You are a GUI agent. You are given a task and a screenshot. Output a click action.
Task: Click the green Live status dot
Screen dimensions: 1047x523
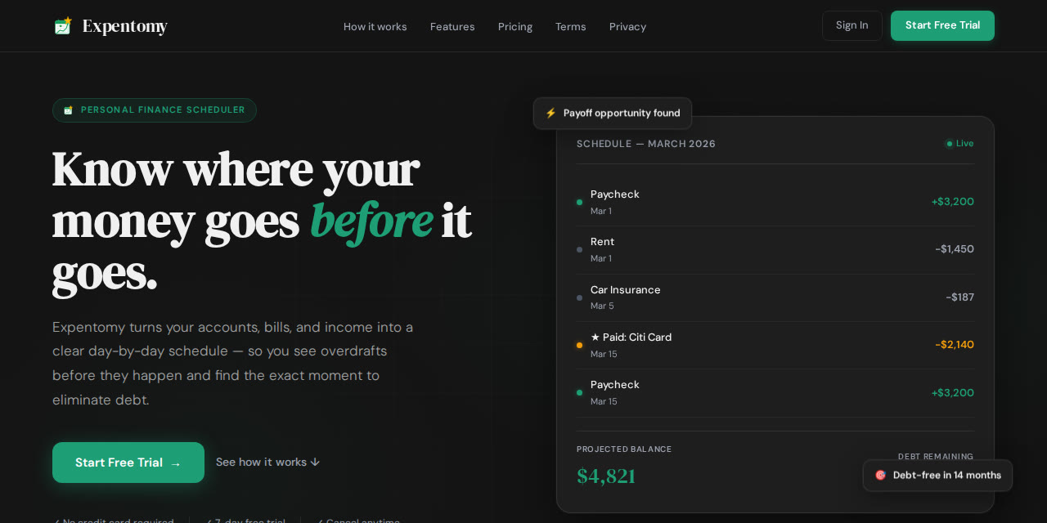pyautogui.click(x=950, y=144)
